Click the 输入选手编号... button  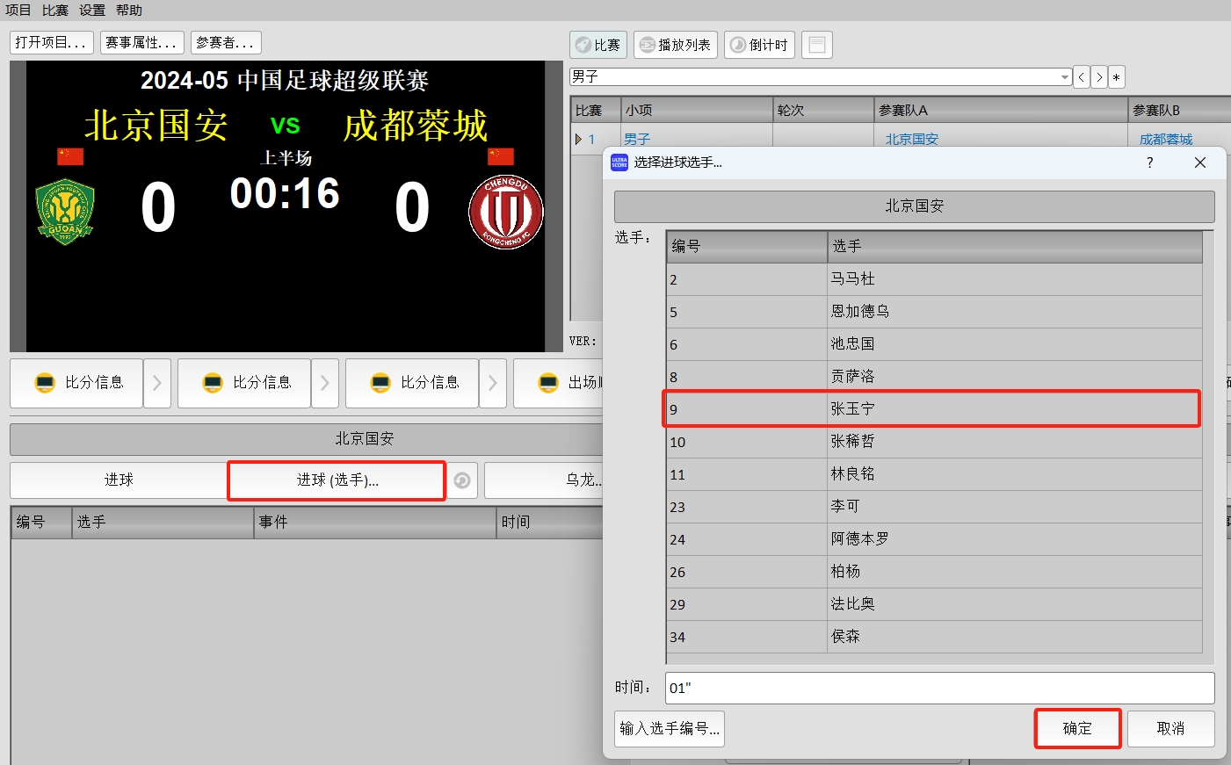pyautogui.click(x=669, y=728)
